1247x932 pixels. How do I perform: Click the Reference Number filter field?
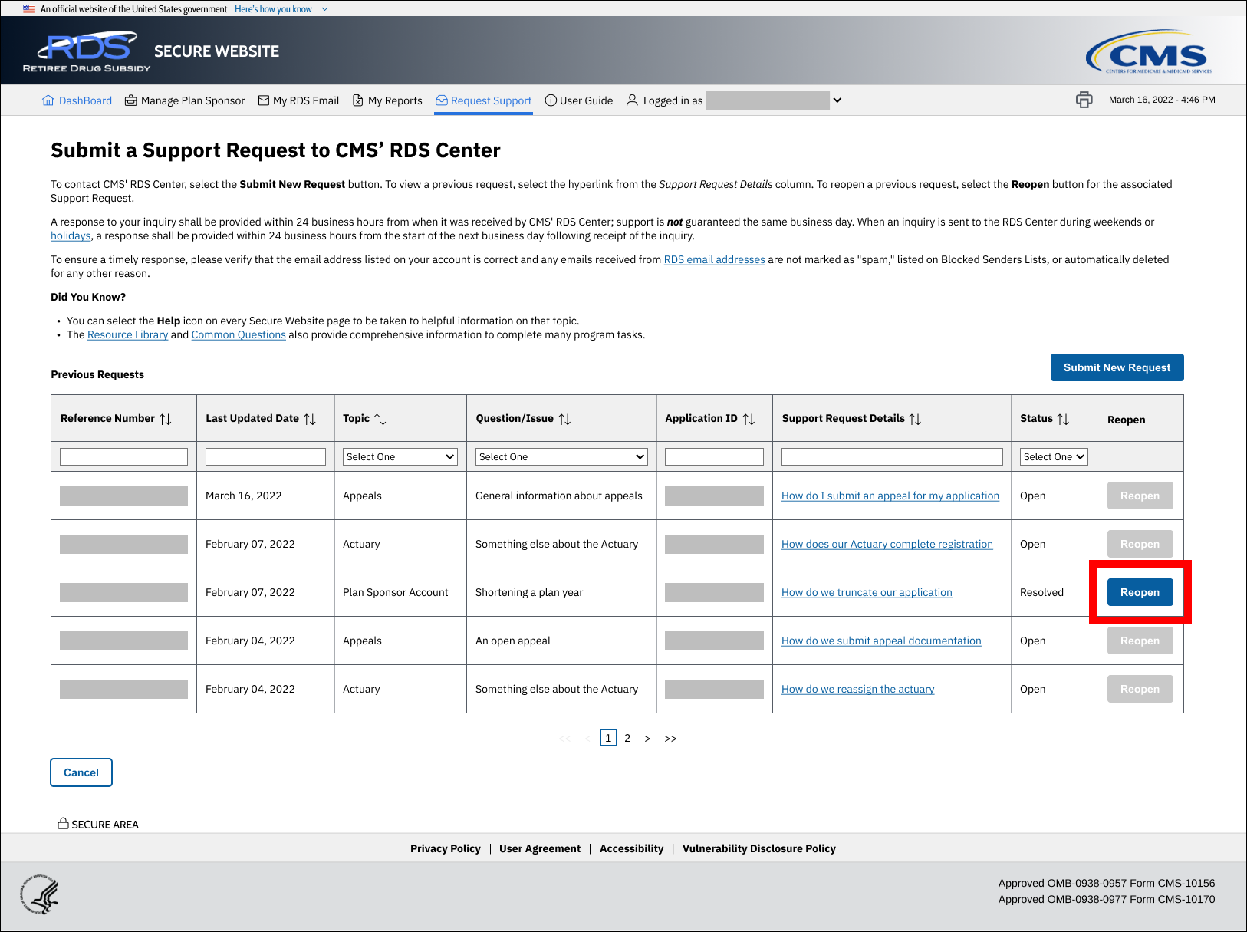point(123,456)
